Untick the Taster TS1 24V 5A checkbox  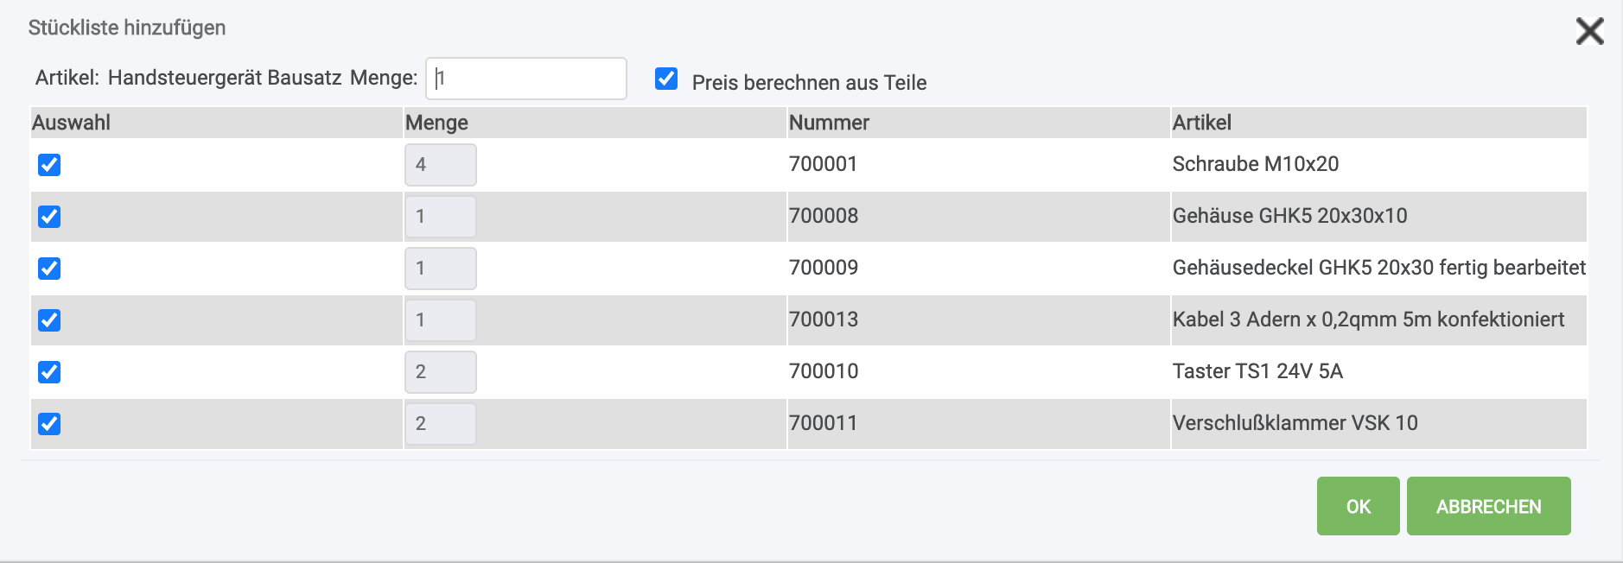click(49, 372)
